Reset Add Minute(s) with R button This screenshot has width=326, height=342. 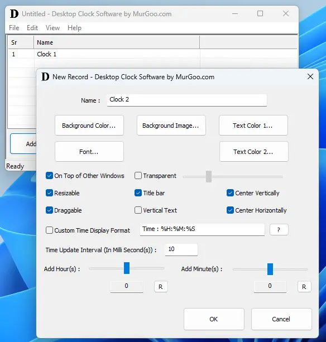(x=304, y=287)
